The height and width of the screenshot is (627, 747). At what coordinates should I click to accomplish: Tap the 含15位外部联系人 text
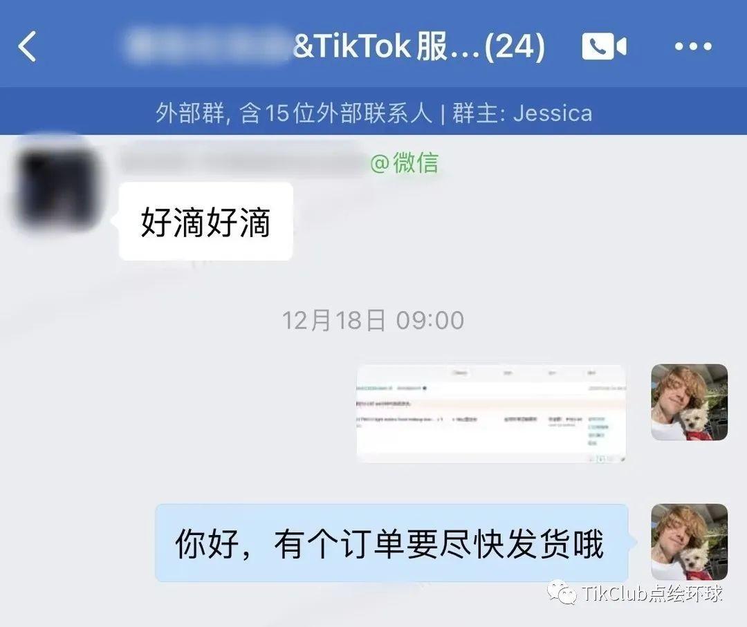pos(336,113)
